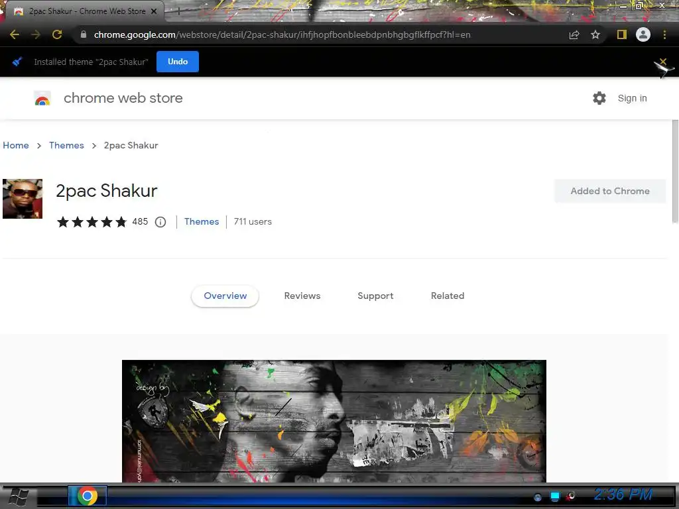The height and width of the screenshot is (509, 679).
Task: Click the forward navigation arrow
Action: point(36,34)
